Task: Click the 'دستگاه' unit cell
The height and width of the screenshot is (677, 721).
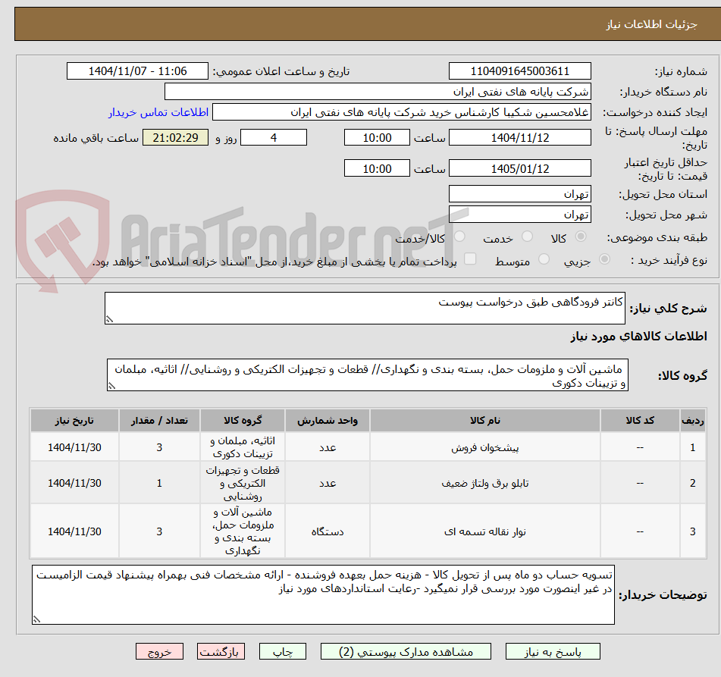Action: [328, 531]
